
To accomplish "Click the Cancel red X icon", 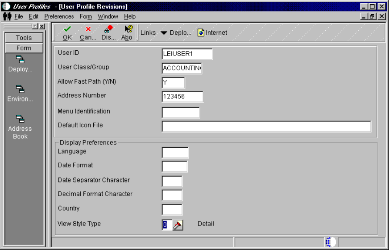I will point(88,29).
